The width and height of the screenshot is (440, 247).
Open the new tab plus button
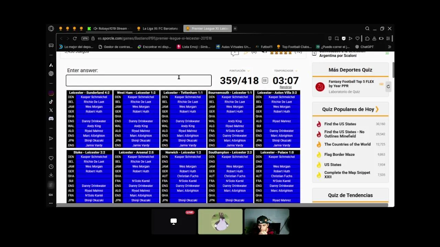pos(235,28)
